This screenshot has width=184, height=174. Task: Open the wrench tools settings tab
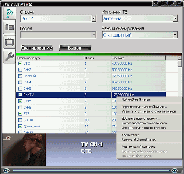point(9,57)
